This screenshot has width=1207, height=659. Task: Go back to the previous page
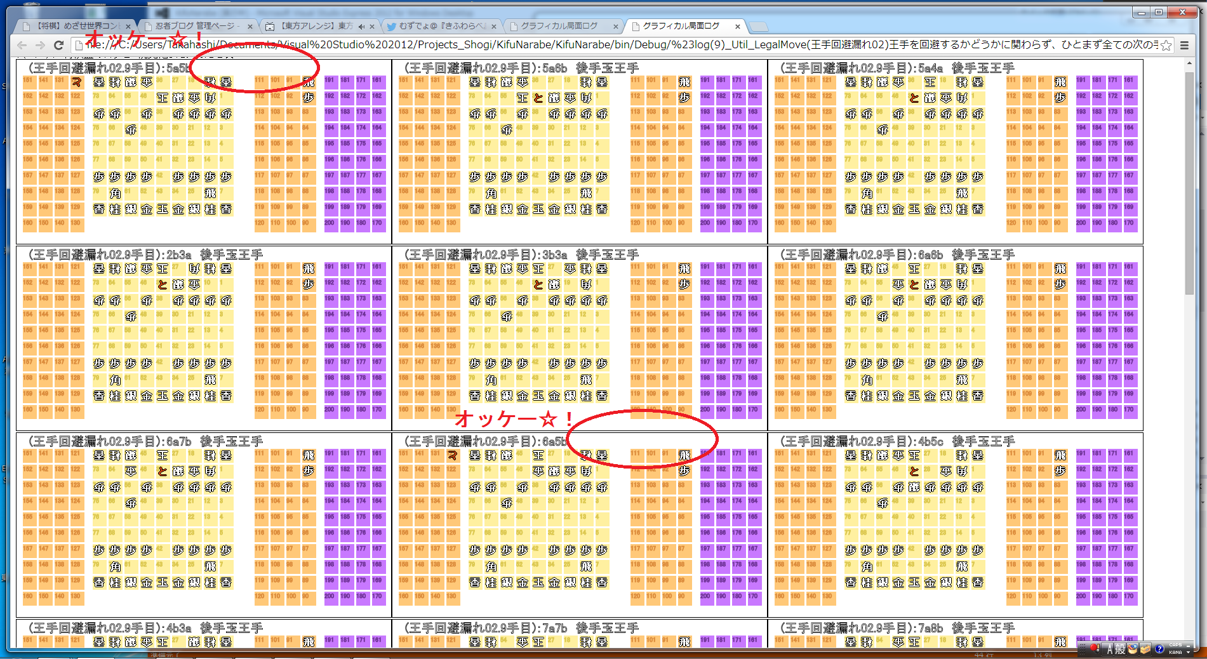click(22, 45)
